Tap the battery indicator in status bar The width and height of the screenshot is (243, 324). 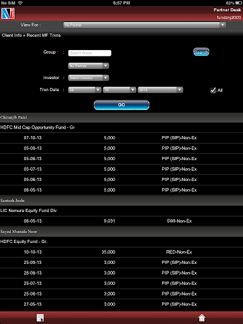(x=239, y=3)
